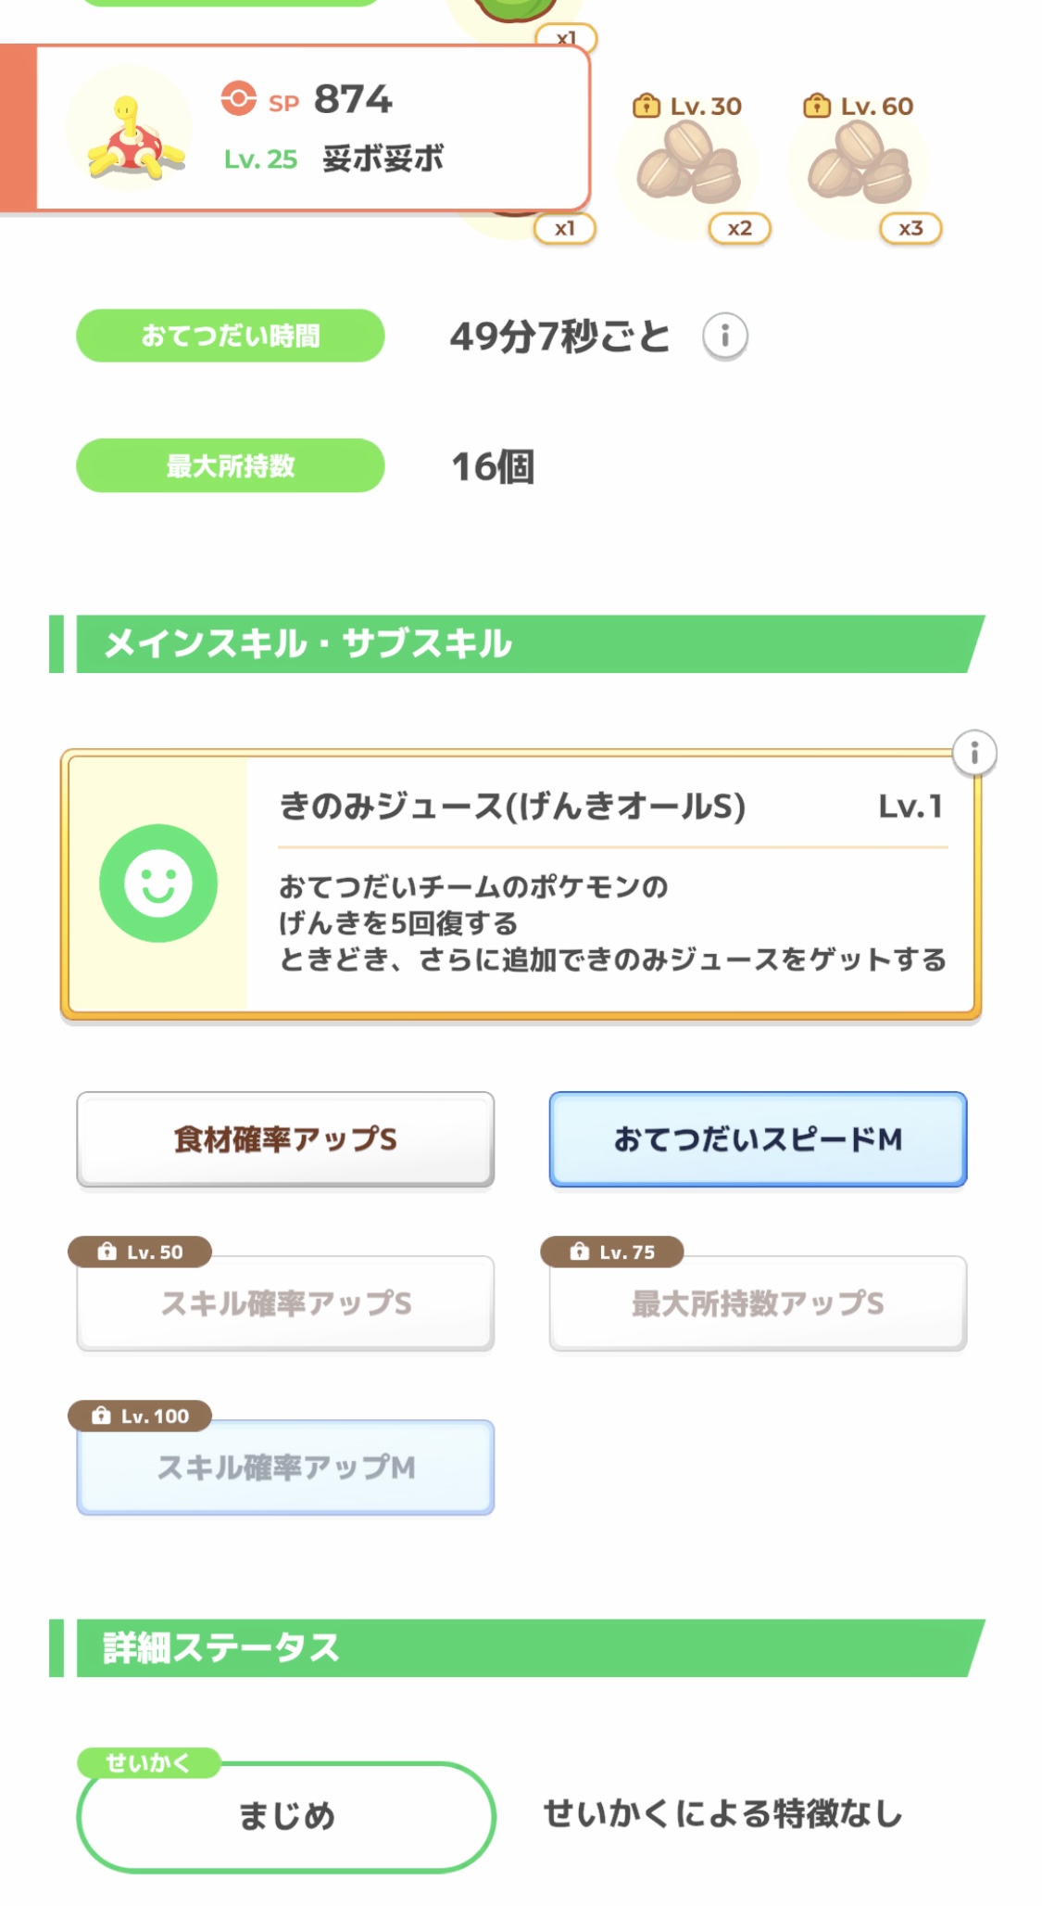Tap the Lv. 50 lock badge

point(140,1252)
